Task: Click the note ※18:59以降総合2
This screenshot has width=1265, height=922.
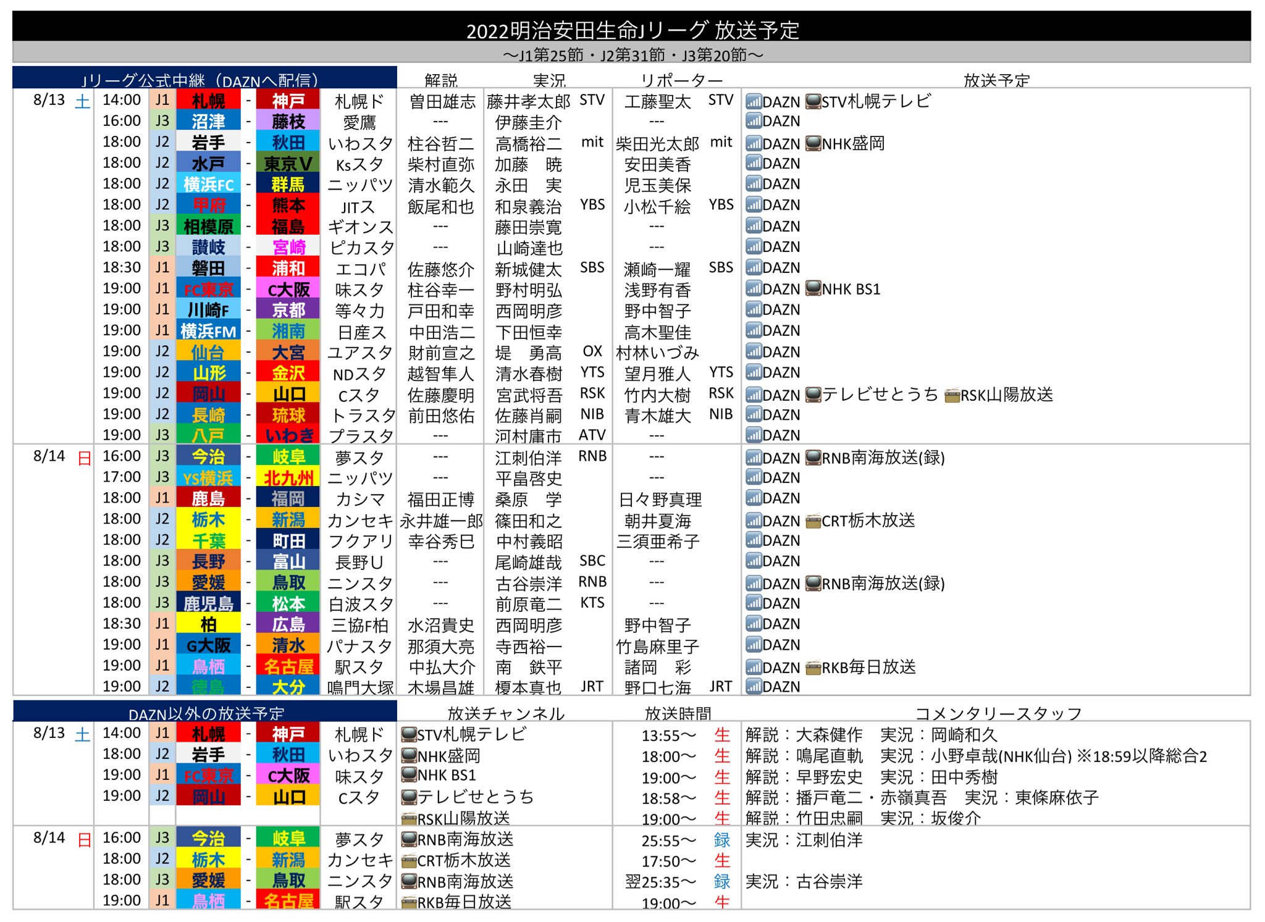Action: point(1141,756)
